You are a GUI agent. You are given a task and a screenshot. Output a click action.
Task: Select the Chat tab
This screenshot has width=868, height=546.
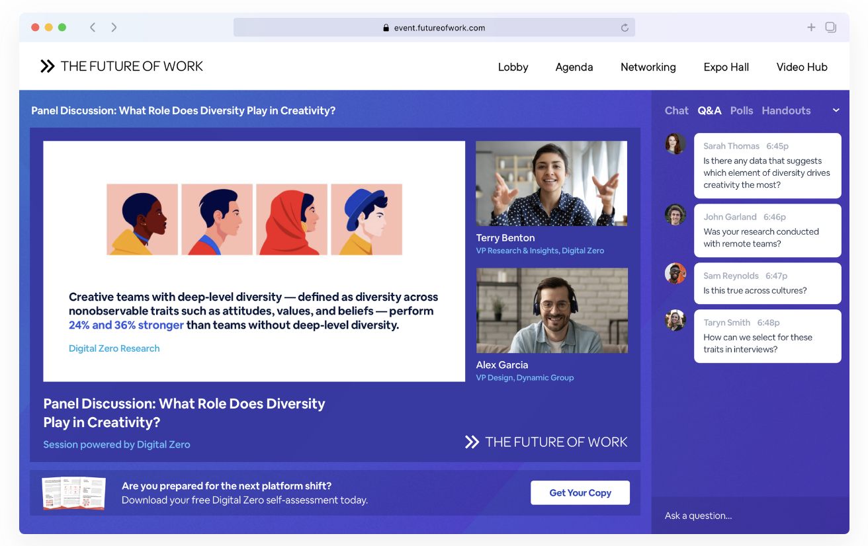(x=676, y=110)
